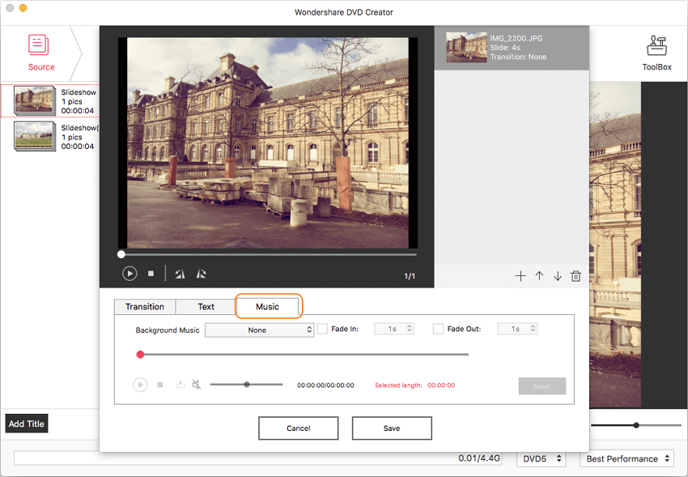Click the Cancel button
Screen dimensions: 688x477
click(298, 428)
